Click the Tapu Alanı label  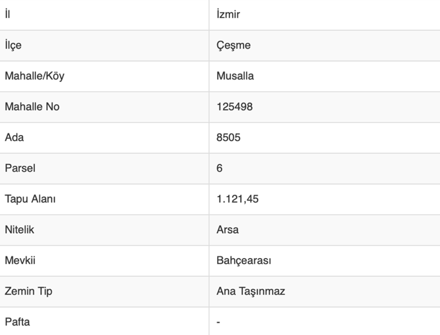[30, 199]
